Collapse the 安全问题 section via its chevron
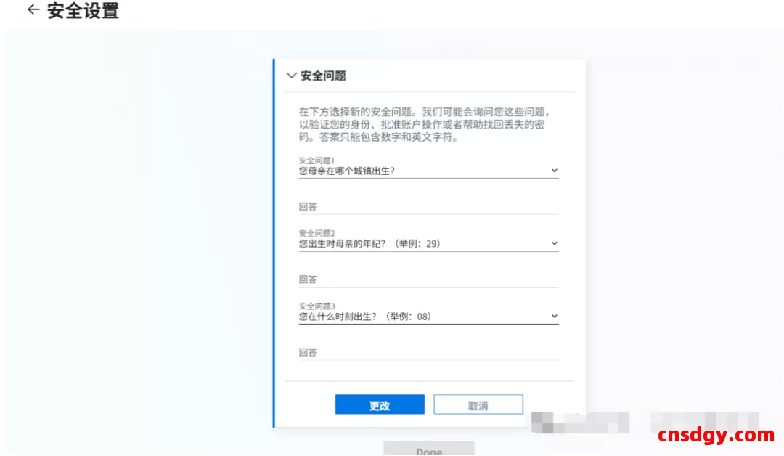Viewport: 784px width, 456px height. click(x=291, y=76)
